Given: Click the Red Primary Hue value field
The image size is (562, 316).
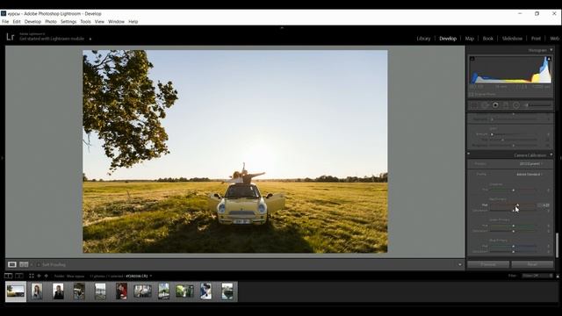Looking at the screenshot, I should (544, 205).
